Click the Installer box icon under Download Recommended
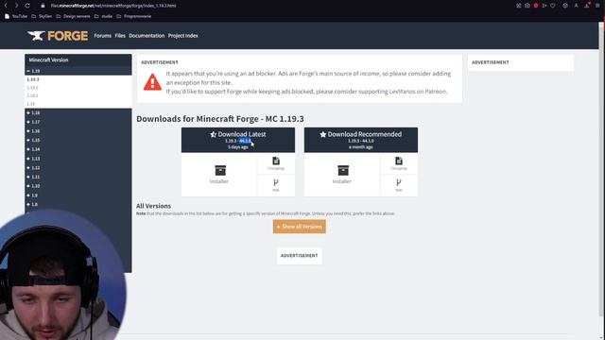This screenshot has height=340, width=605. (342, 170)
